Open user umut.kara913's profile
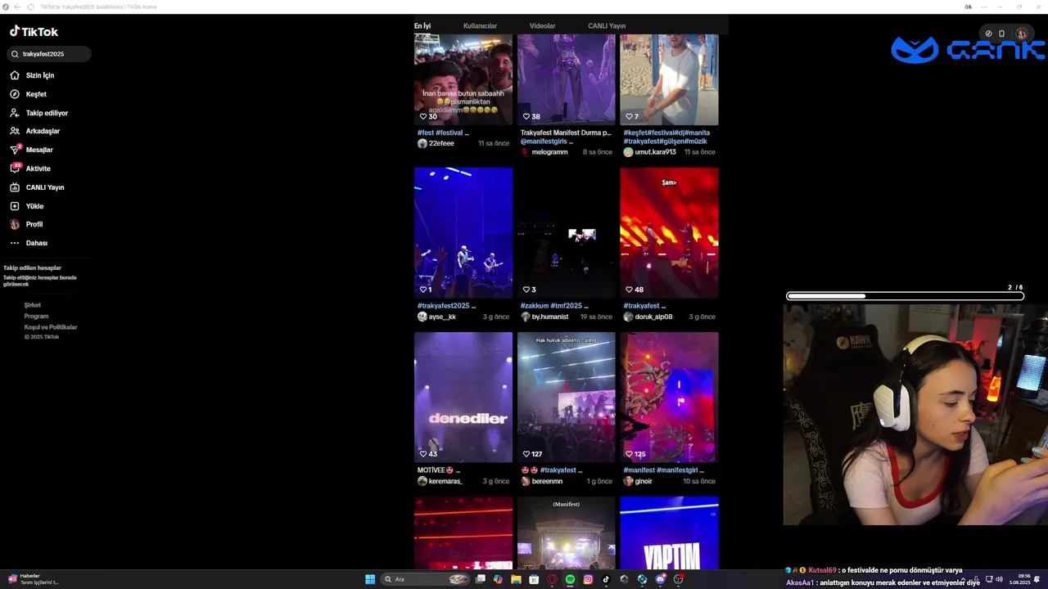This screenshot has width=1048, height=589. point(649,152)
